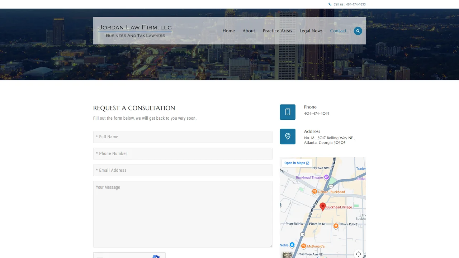Click the phone handset icon beside Call us
The height and width of the screenshot is (258, 459).
(x=330, y=4)
